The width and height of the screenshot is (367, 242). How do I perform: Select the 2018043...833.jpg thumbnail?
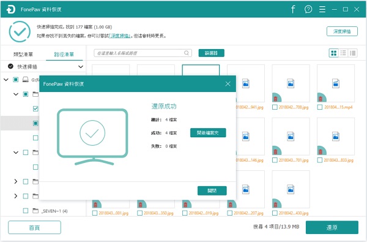click(336, 137)
